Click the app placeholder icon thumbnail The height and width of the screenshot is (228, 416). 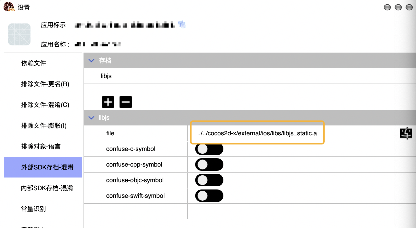pos(19,34)
